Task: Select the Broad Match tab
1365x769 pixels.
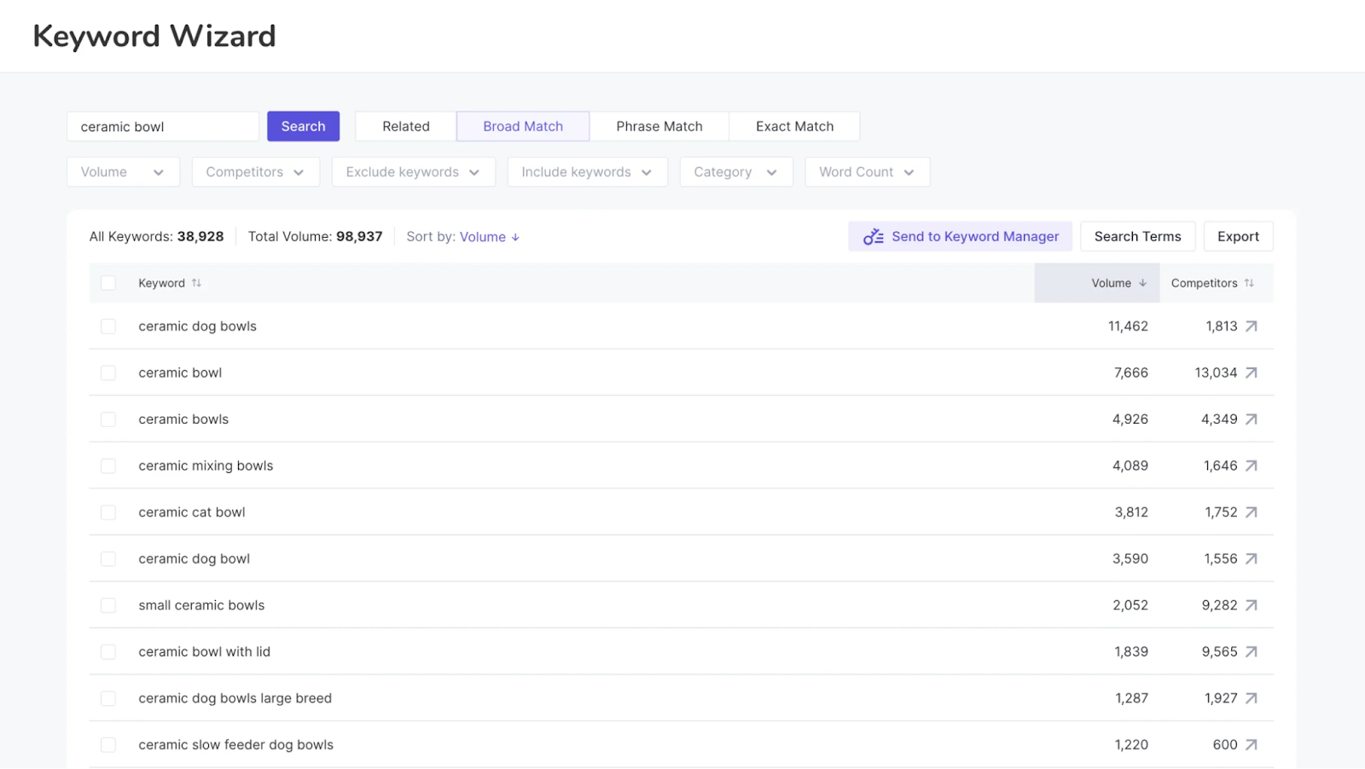Action: 523,126
